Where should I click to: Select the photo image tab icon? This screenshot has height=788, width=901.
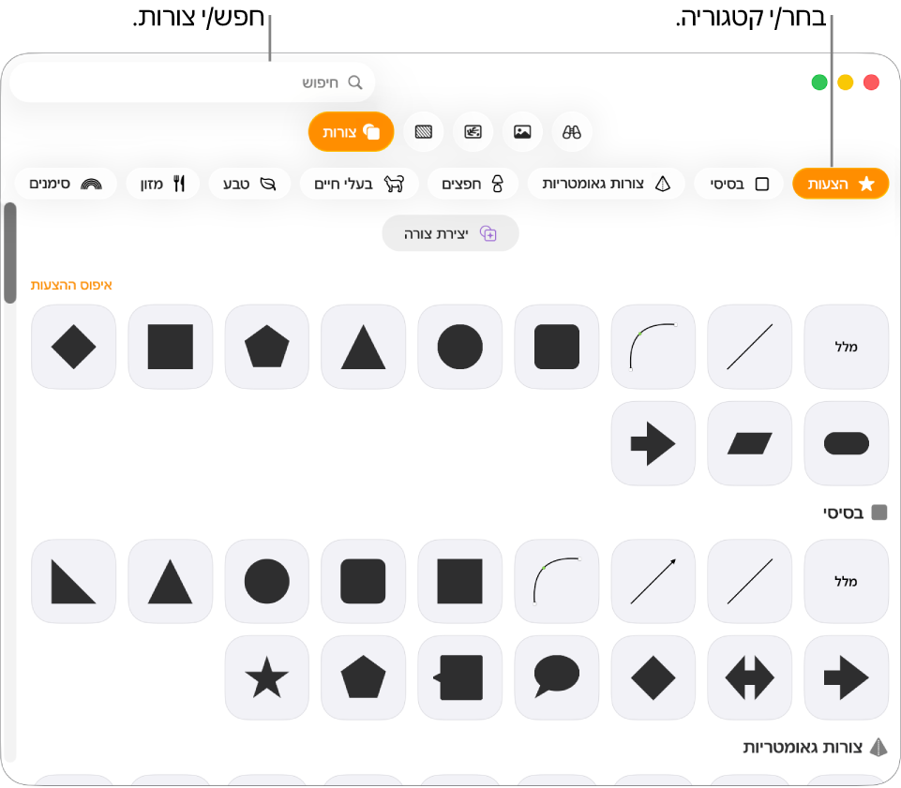click(x=521, y=132)
